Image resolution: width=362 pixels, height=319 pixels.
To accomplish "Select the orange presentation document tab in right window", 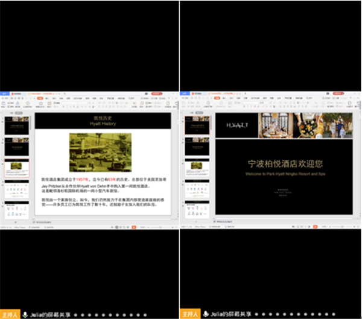I will pyautogui.click(x=223, y=93).
